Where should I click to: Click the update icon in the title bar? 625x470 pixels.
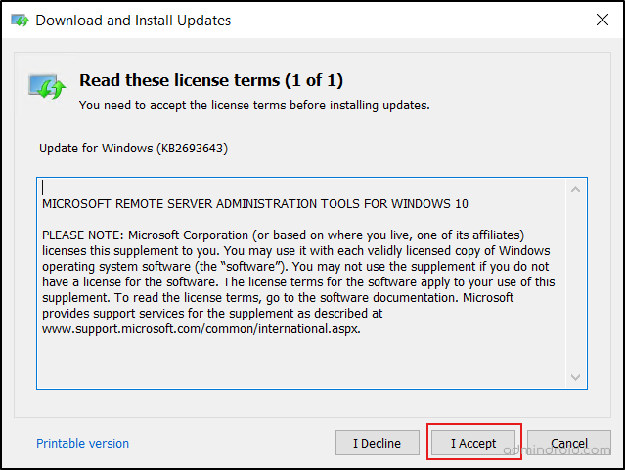click(x=20, y=20)
